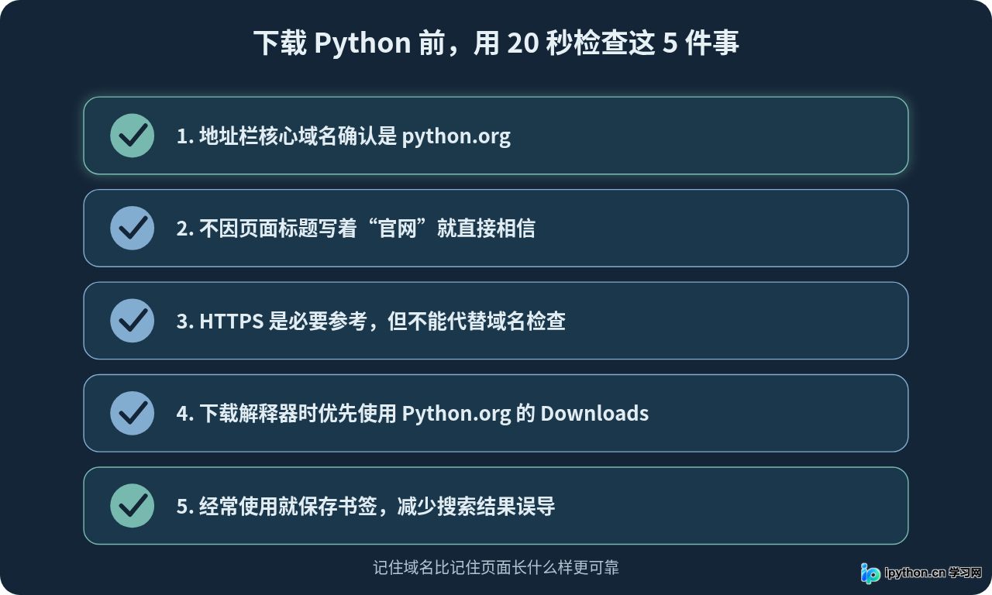Click the python.org text in item 1

(x=456, y=137)
